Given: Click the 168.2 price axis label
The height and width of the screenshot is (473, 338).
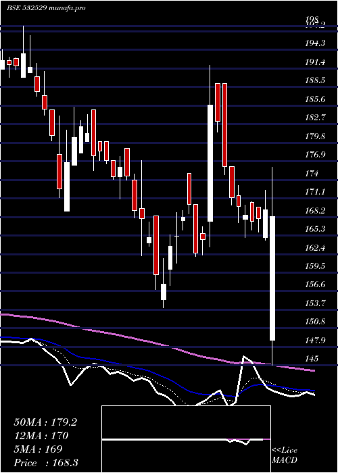Looking at the screenshot, I should pos(315,210).
